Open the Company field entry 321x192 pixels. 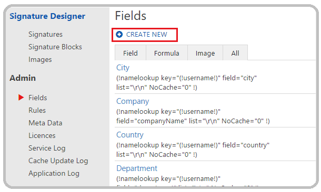click(133, 101)
